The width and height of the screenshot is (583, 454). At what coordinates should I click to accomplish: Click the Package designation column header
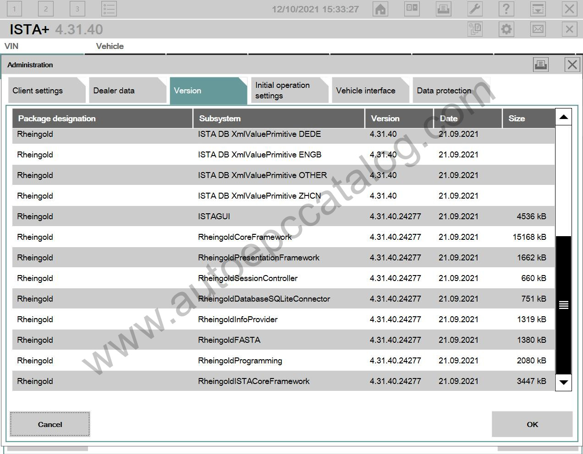coord(103,118)
